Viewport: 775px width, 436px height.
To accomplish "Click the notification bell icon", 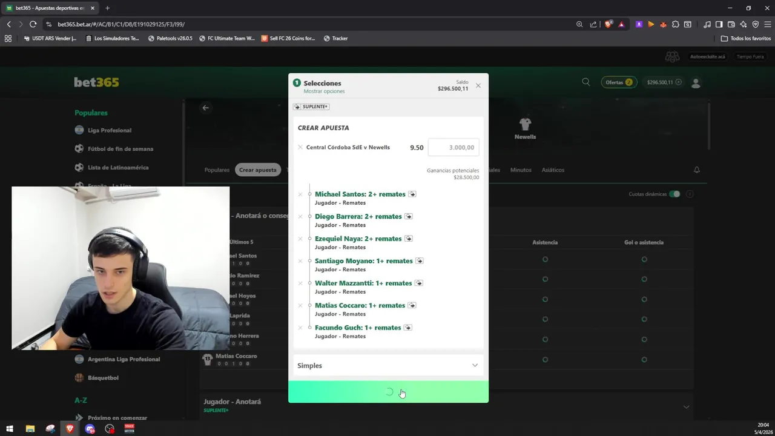I will click(697, 170).
